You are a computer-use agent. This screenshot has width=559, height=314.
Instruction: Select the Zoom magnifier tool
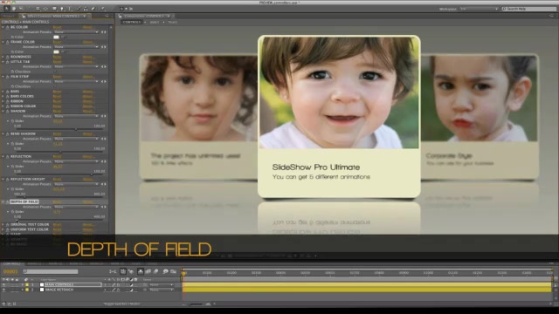coord(22,9)
